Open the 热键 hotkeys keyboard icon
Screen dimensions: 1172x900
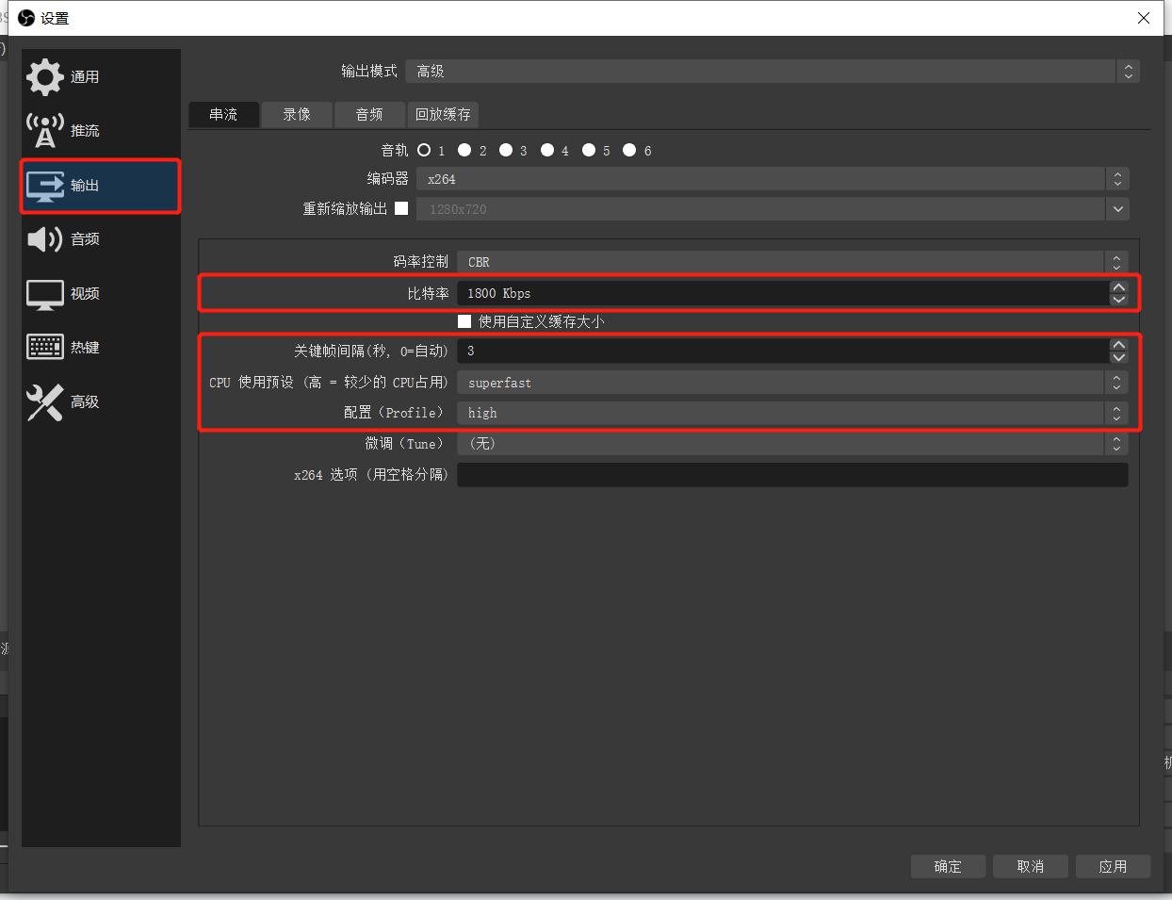(x=44, y=347)
